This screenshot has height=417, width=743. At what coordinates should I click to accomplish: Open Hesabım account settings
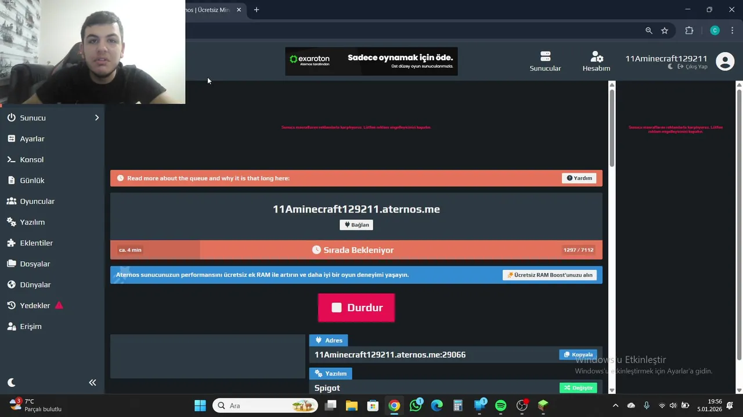596,61
